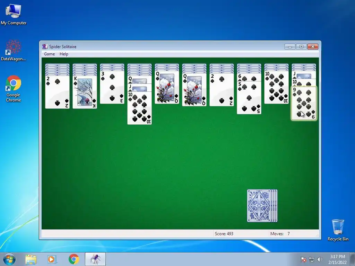Select the Queen of spades in fifth column
This screenshot has height=266, width=355.
pos(167,87)
